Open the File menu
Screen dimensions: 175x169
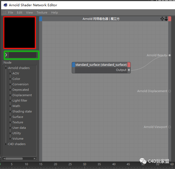point(11,12)
